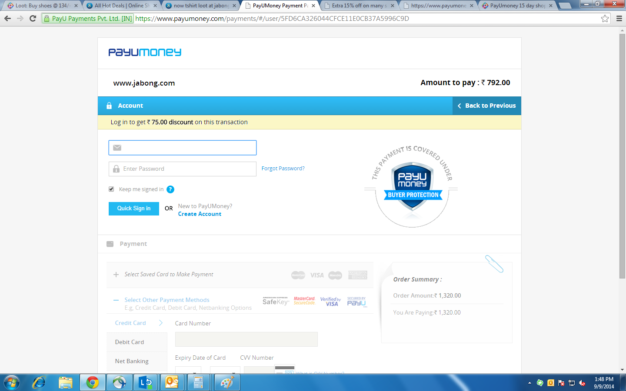Expand Select Saved Card plus sign

[x=116, y=275]
